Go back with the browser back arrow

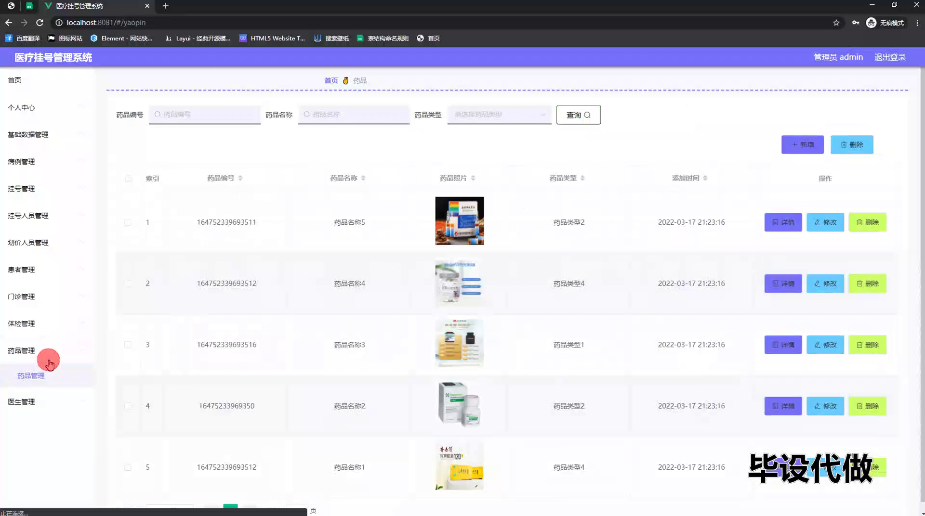[x=9, y=23]
